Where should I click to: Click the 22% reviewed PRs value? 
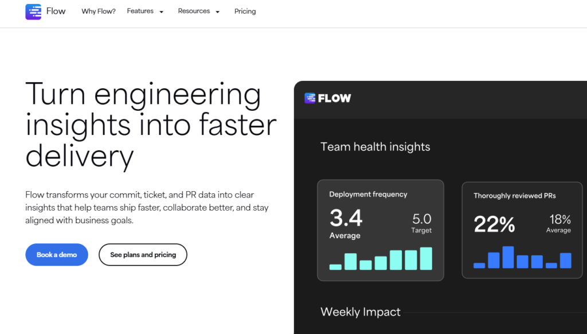coord(494,224)
